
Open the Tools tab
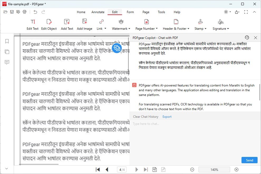pyautogui.click(x=161, y=12)
